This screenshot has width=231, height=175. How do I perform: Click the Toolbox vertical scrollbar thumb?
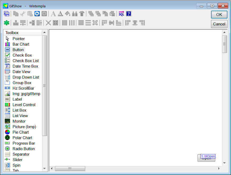[x=44, y=86]
